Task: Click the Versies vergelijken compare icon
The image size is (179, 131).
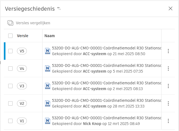Action: coord(10,23)
